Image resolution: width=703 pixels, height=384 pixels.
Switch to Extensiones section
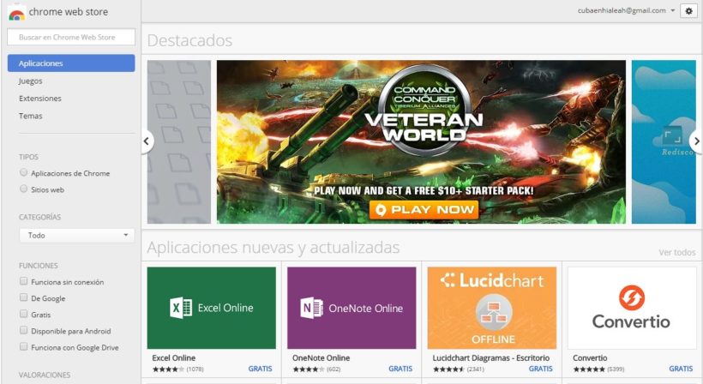(x=40, y=98)
